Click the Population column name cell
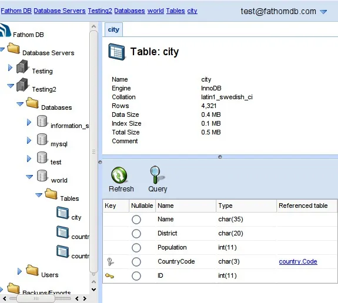Image resolution: width=338 pixels, height=303 pixels. click(x=172, y=247)
